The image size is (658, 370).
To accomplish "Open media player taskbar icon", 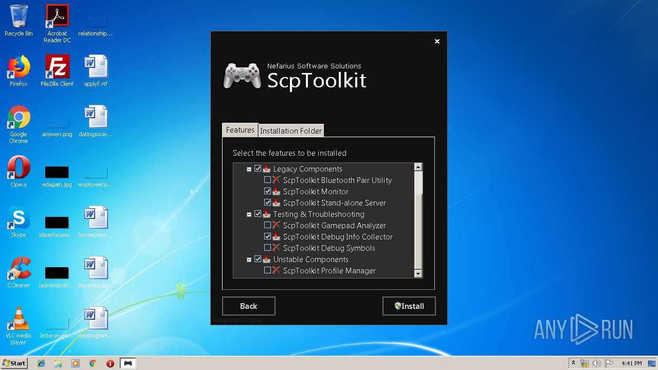I will (76, 363).
